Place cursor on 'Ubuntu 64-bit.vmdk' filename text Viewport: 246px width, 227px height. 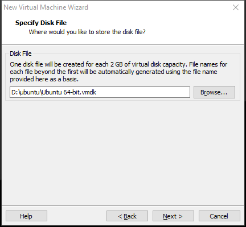pos(69,92)
